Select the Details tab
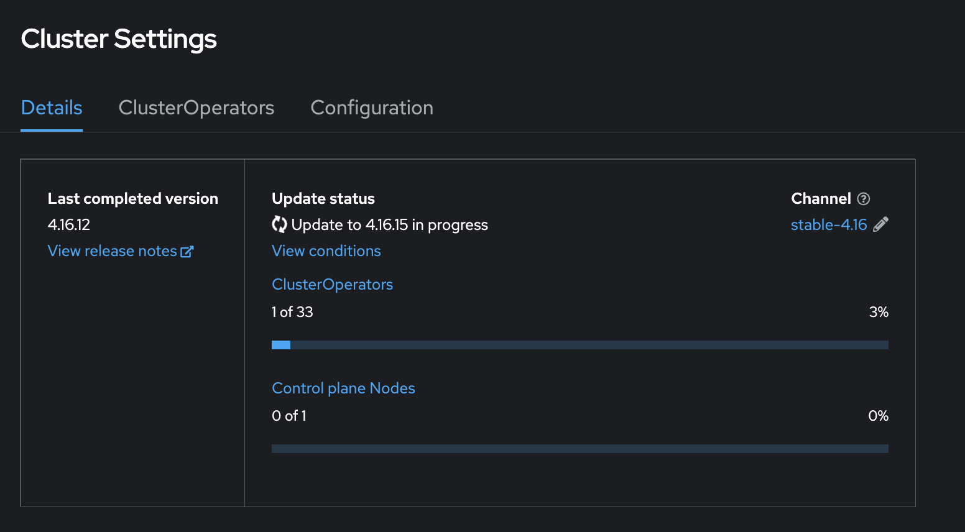This screenshot has width=965, height=532. [52, 108]
